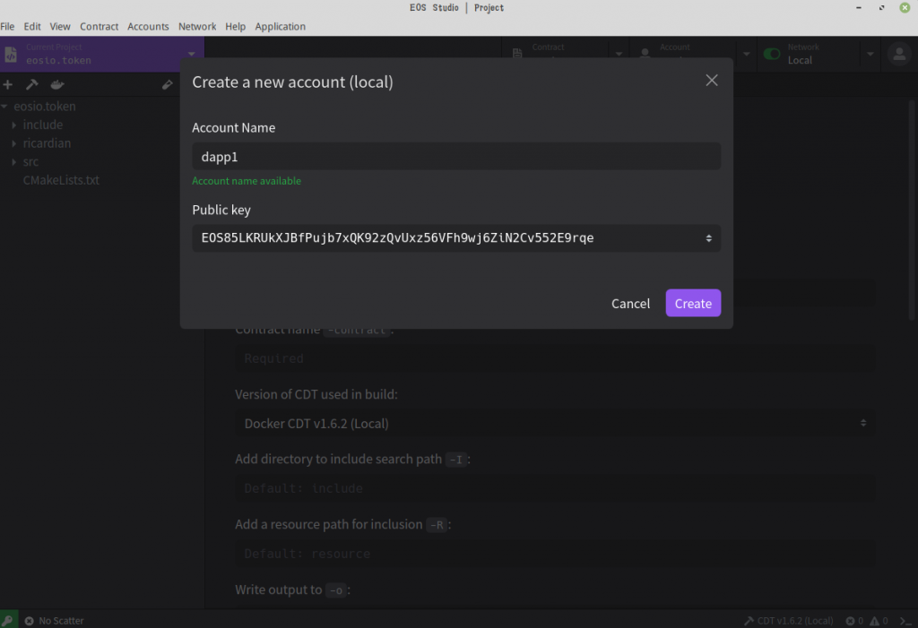Click the resource path input field
Screen dimensions: 918x628
(x=555, y=554)
